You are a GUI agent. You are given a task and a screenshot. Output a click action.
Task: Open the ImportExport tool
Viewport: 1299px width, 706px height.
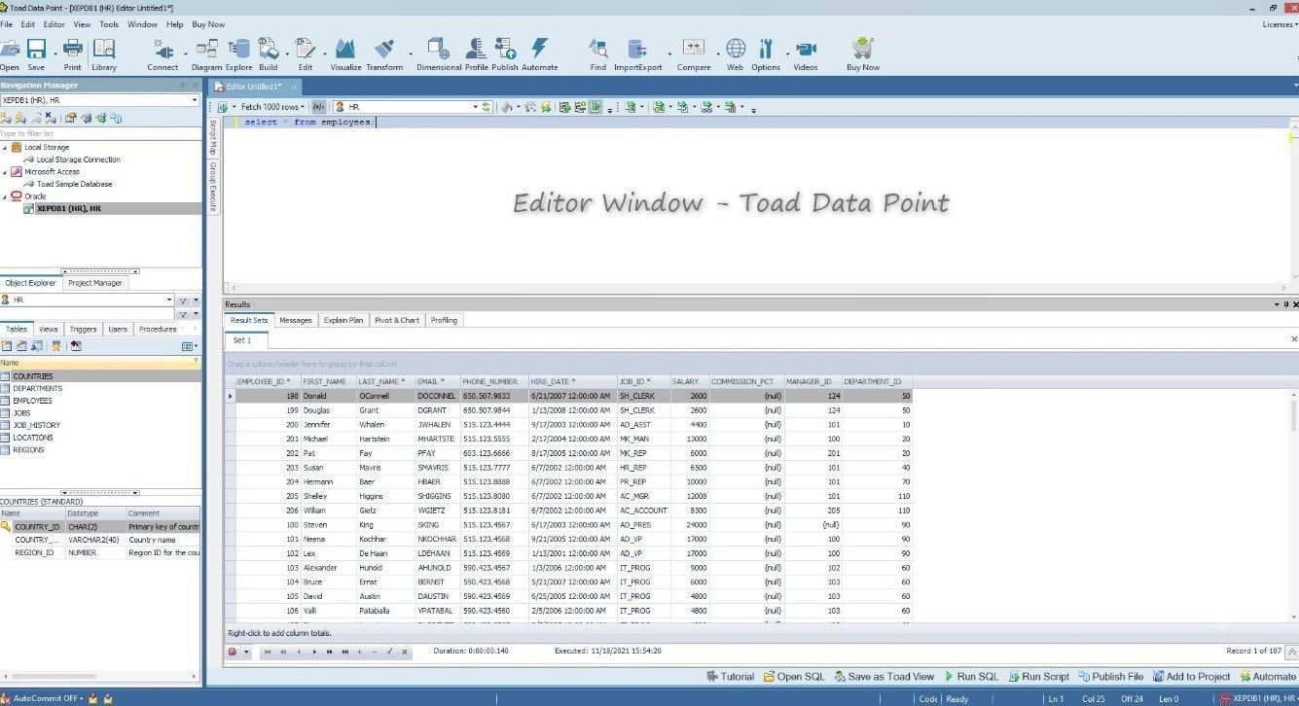click(637, 53)
